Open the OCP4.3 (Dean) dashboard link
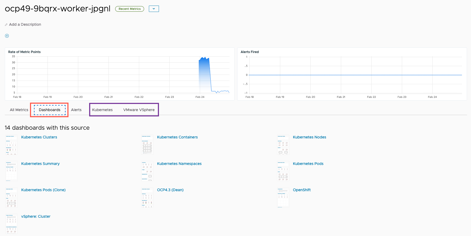 click(170, 190)
